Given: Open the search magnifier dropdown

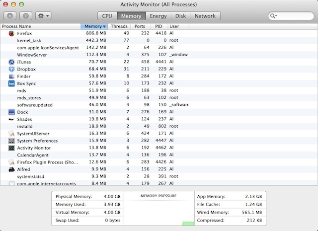Looking at the screenshot, I should coord(274,16).
